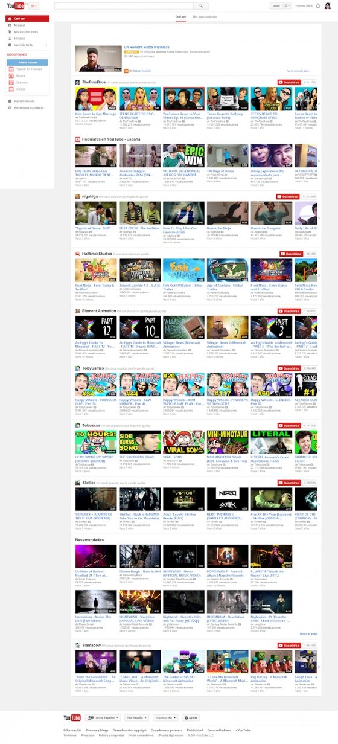Viewport: 338px width, 744px height.
Task: Open the Populares en YouTube - España icon
Action: click(x=78, y=139)
